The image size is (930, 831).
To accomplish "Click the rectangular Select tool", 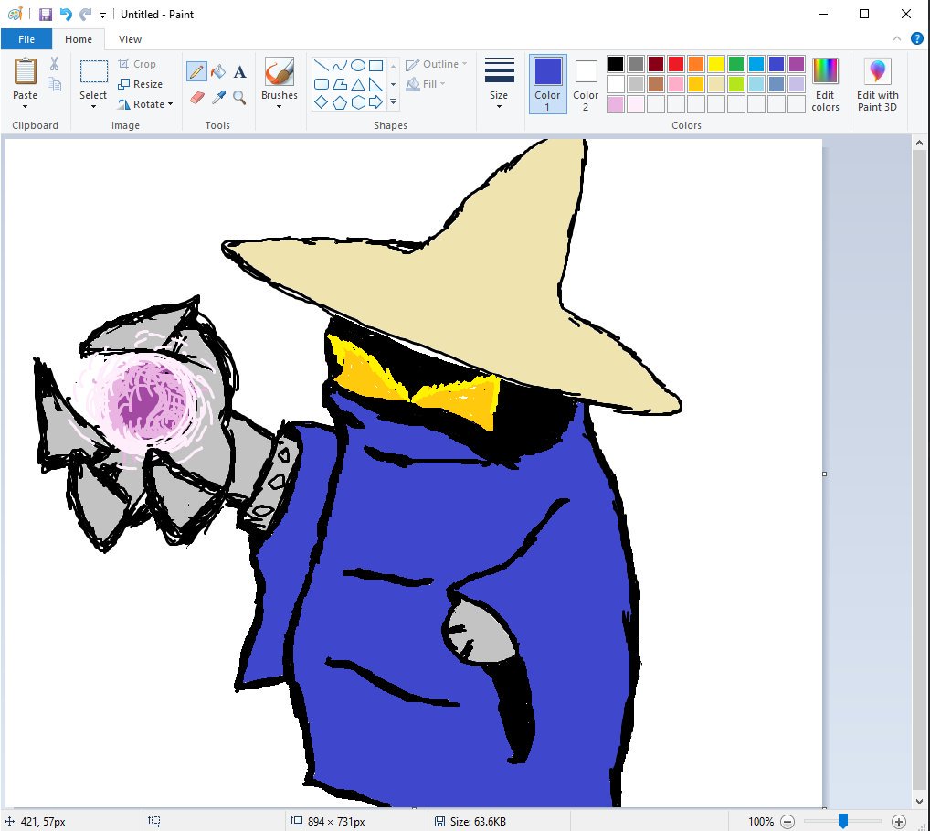I will [94, 72].
